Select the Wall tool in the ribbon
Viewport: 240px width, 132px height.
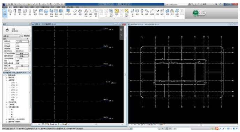10,12
